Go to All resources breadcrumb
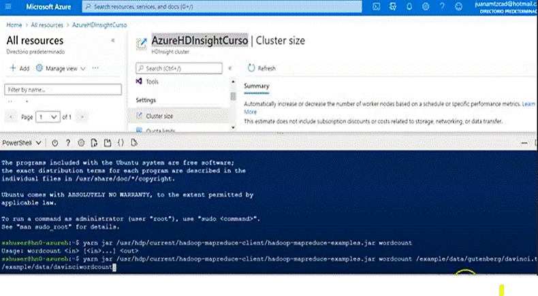Viewport: 538px width, 296px height. click(x=47, y=25)
